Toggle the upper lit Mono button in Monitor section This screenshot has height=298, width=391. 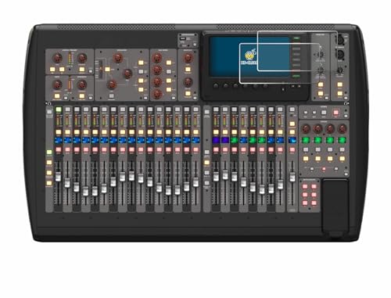click(x=321, y=84)
